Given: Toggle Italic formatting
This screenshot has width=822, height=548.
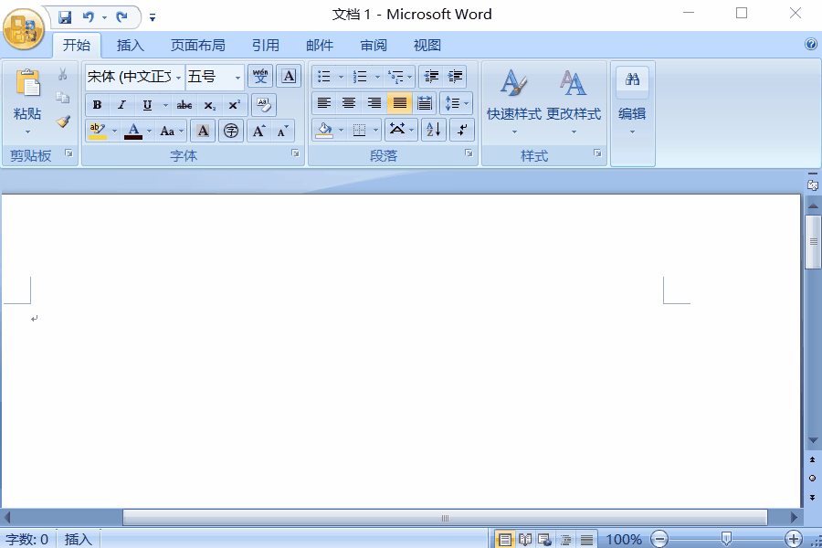Looking at the screenshot, I should tap(121, 105).
